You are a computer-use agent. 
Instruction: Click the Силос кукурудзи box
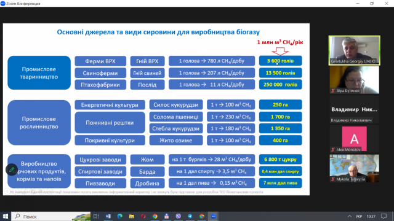click(x=176, y=105)
